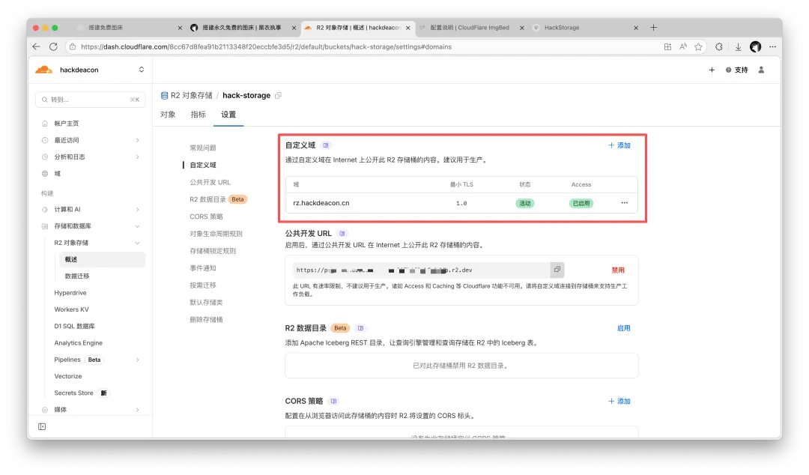This screenshot has width=809, height=475.
Task: Open docs icon next to 自定义域 heading
Action: pyautogui.click(x=326, y=145)
